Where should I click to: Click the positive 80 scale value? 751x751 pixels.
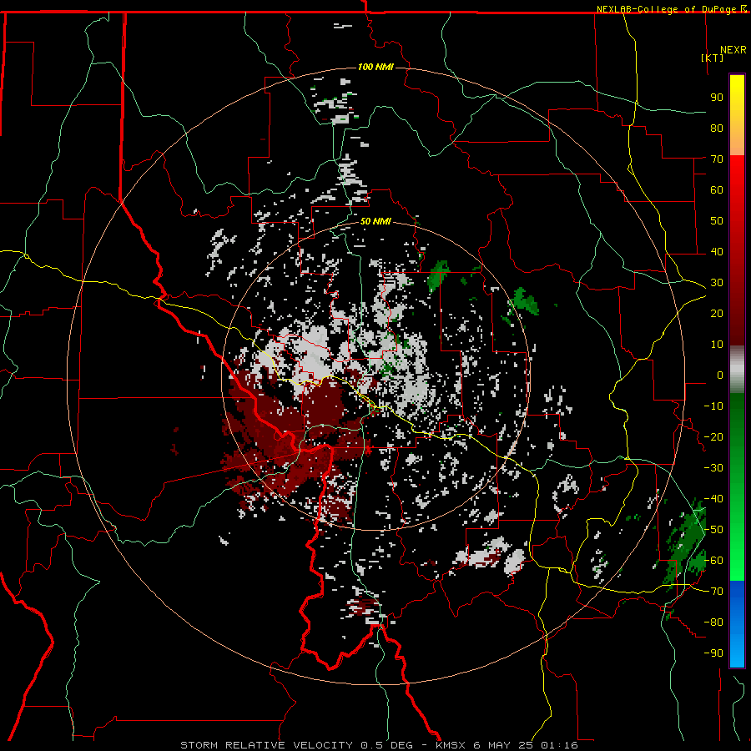tap(717, 129)
